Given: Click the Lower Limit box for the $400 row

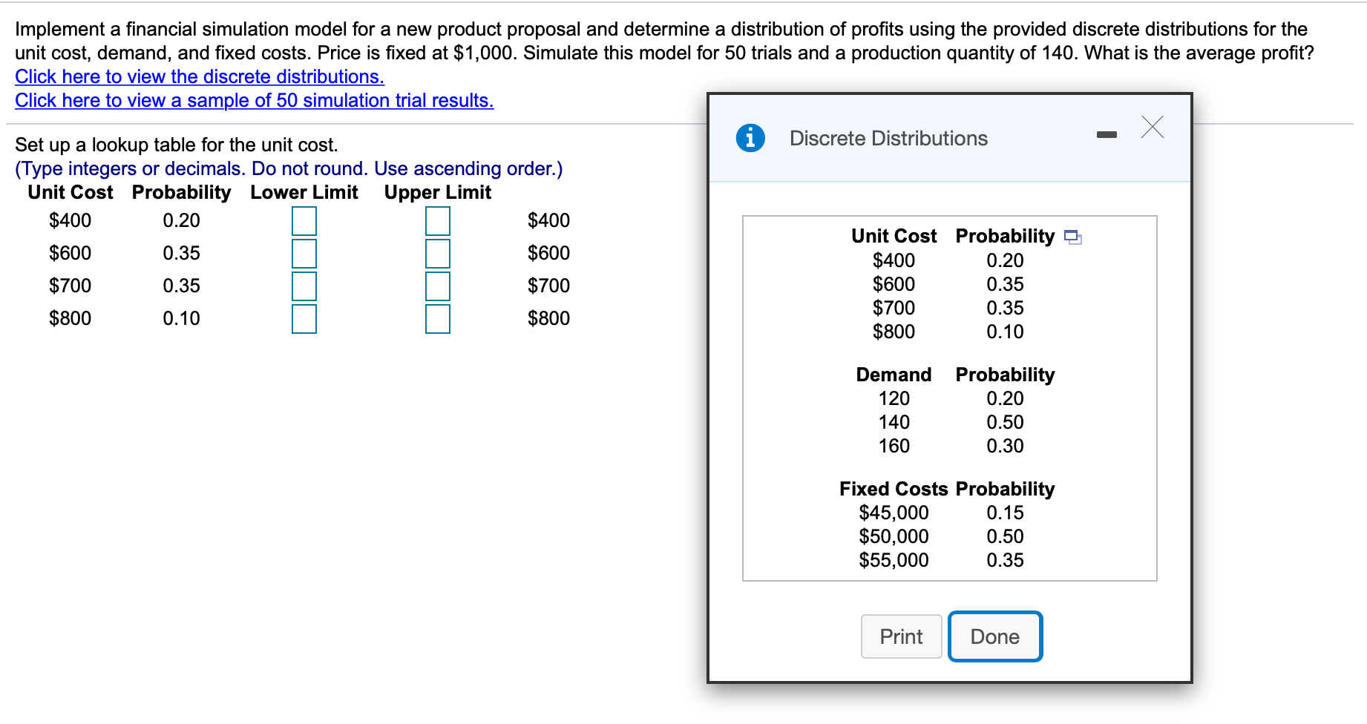Looking at the screenshot, I should [x=304, y=220].
